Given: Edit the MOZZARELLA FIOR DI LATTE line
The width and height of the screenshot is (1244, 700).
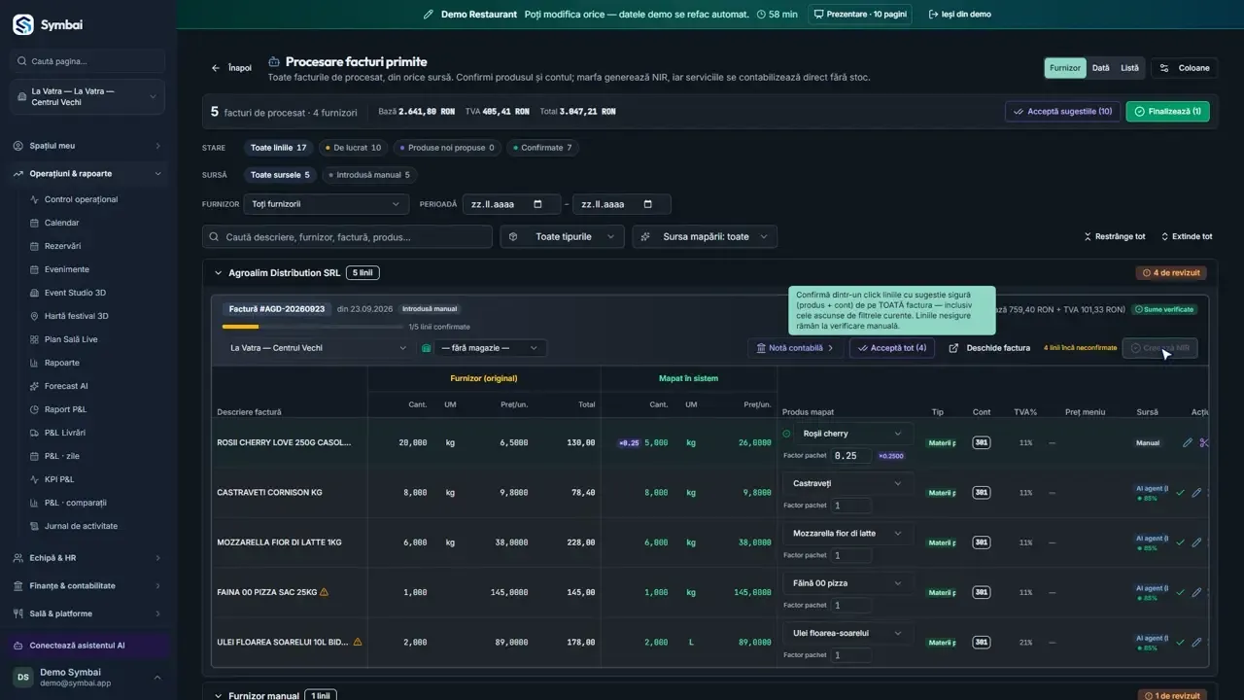Looking at the screenshot, I should (x=1196, y=542).
